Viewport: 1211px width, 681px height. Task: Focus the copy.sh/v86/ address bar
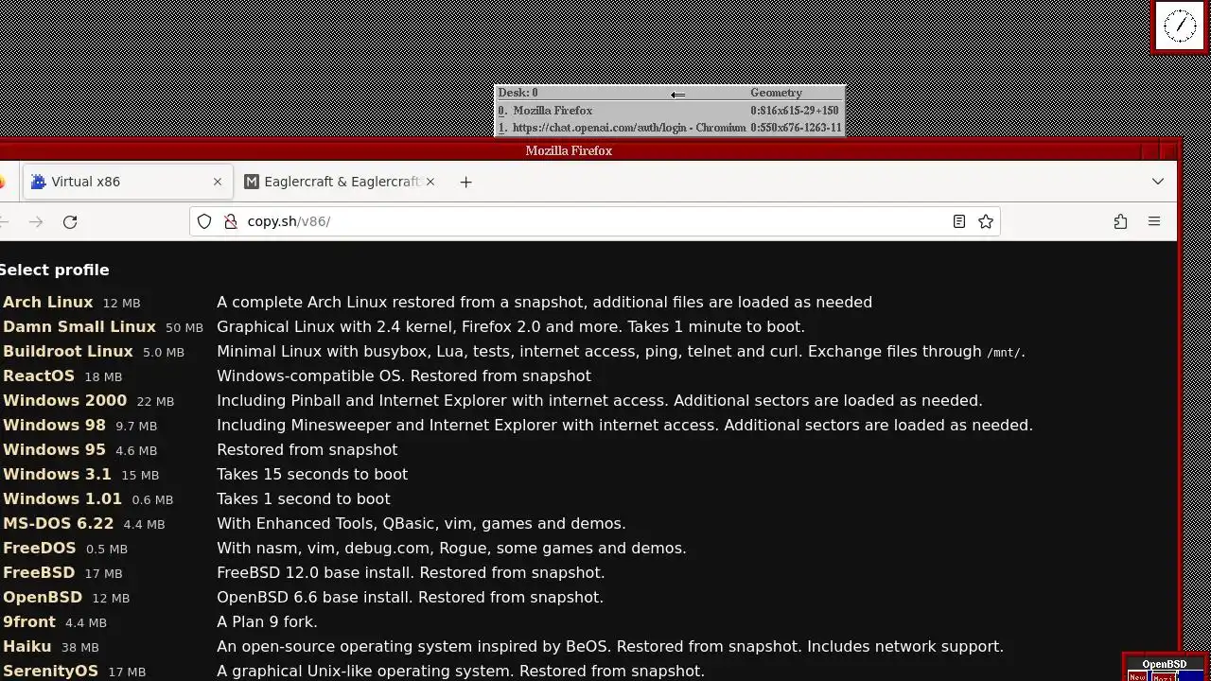596,221
